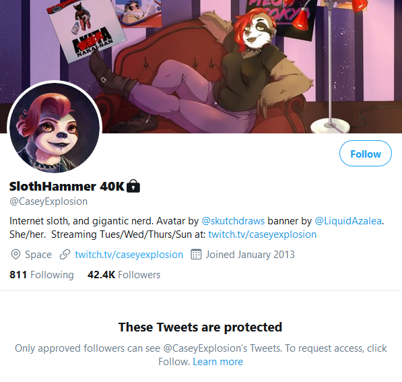Viewport: 402px width, 382px height.
Task: Open the sloth profile avatar picture
Action: coord(55,128)
